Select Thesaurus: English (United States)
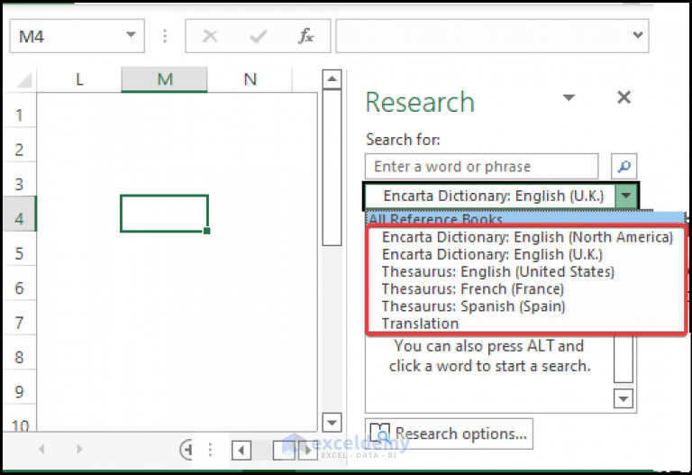 pos(497,271)
